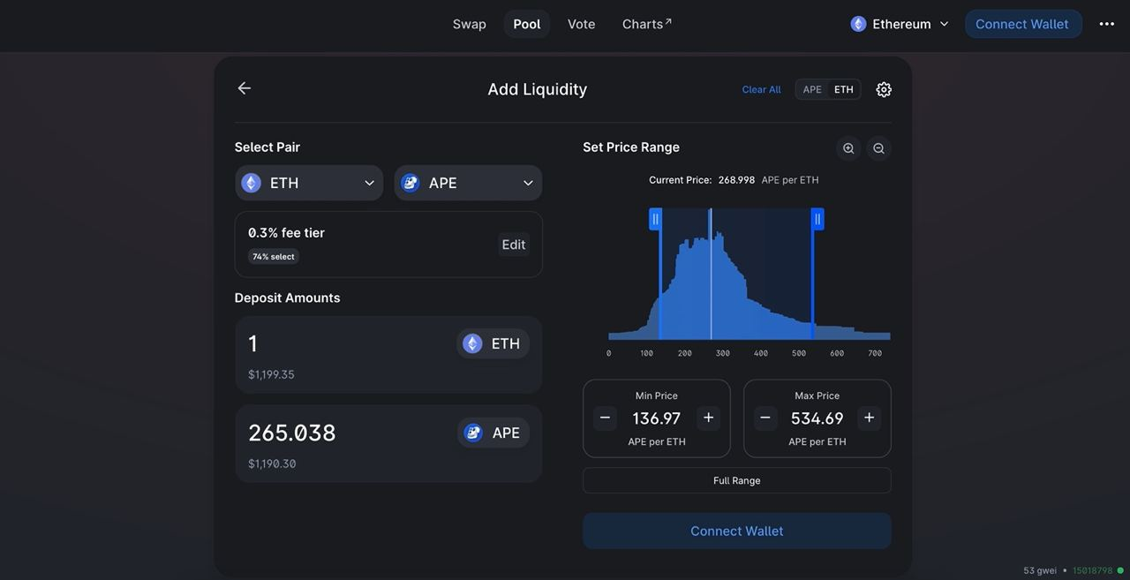Viewport: 1130px width, 580px height.
Task: Decrease the Max Price with minus button
Action: (765, 418)
